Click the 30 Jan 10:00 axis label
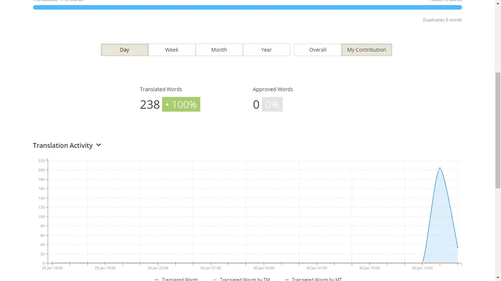This screenshot has height=281, width=501. click(x=369, y=268)
